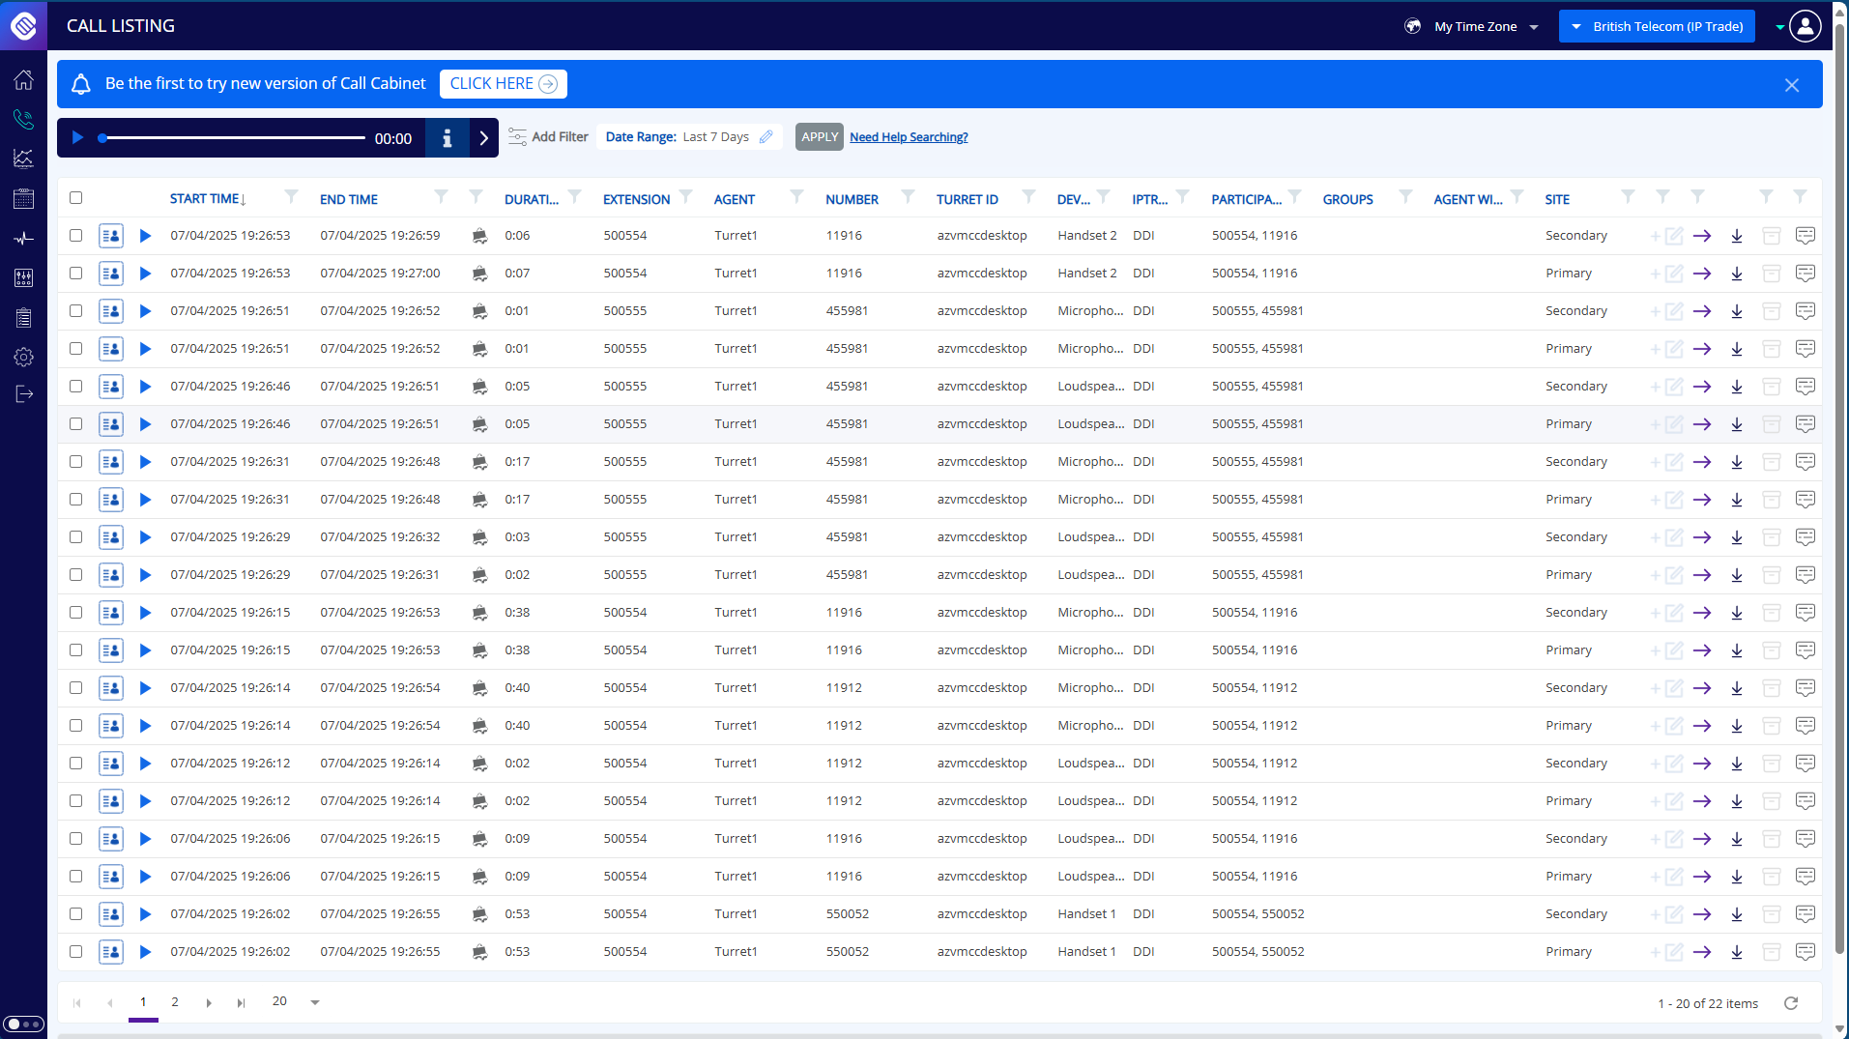Download the first Secondary call row recording

tap(1737, 236)
